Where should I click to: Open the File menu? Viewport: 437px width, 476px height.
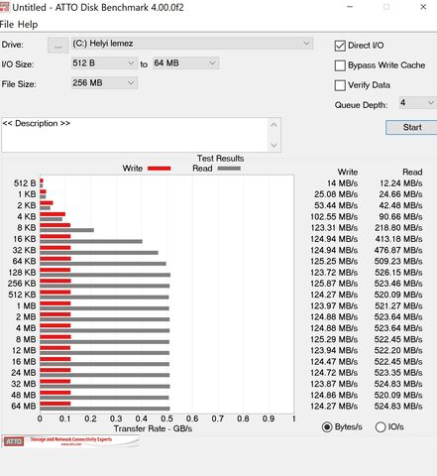pos(7,25)
